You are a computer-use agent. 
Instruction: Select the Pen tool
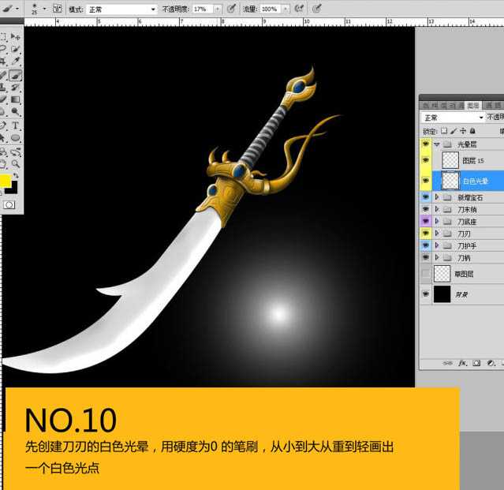click(x=3, y=125)
